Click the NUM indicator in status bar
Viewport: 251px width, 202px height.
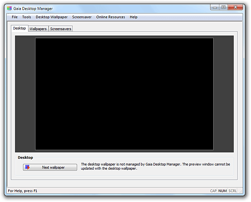223,191
